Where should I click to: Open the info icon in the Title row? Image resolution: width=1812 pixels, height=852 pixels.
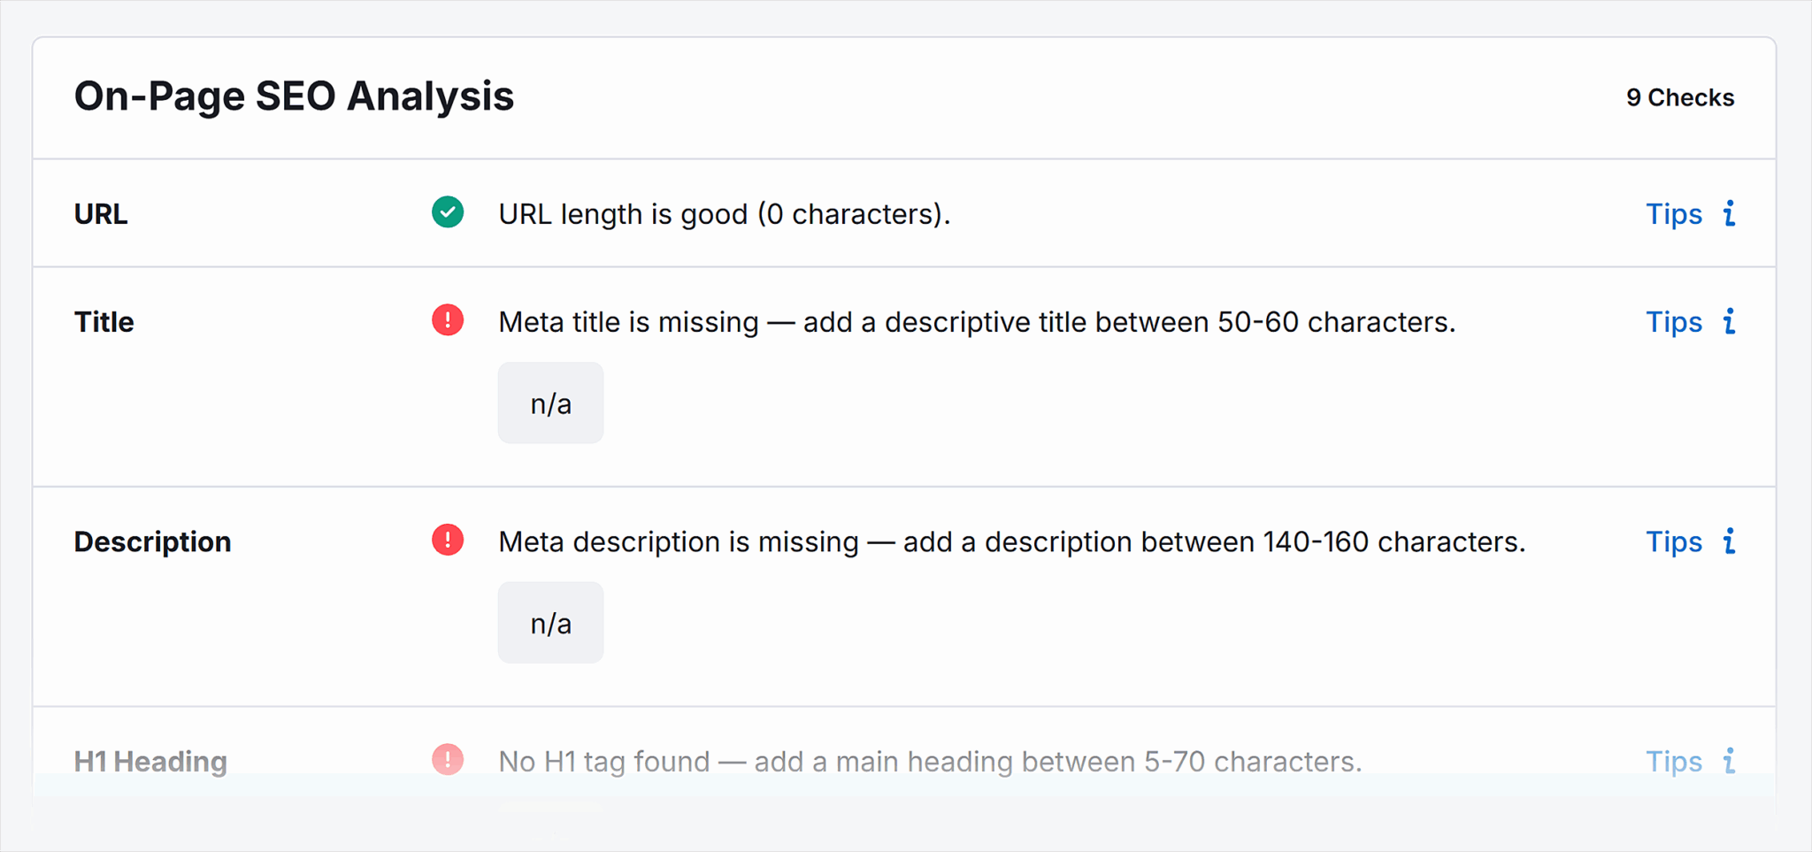(x=1730, y=321)
